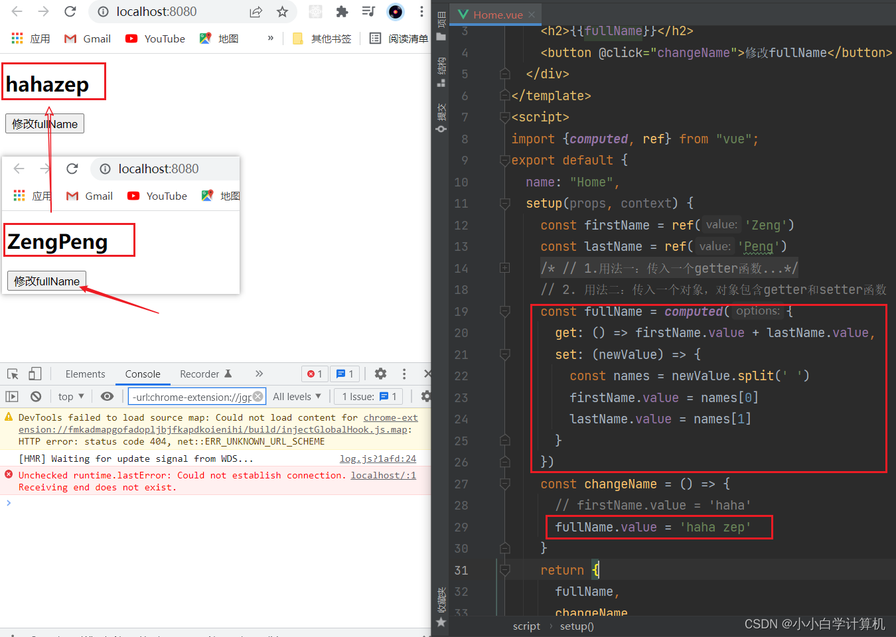Image resolution: width=896 pixels, height=637 pixels.
Task: Open the media control playlist icon
Action: [x=368, y=11]
